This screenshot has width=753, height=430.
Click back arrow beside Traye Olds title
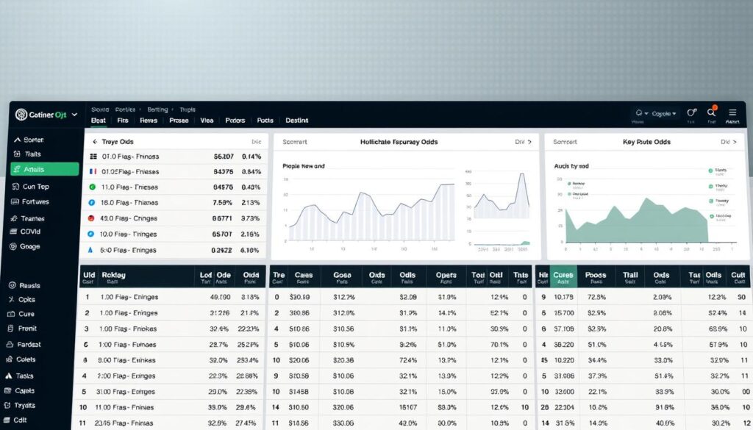pos(95,142)
